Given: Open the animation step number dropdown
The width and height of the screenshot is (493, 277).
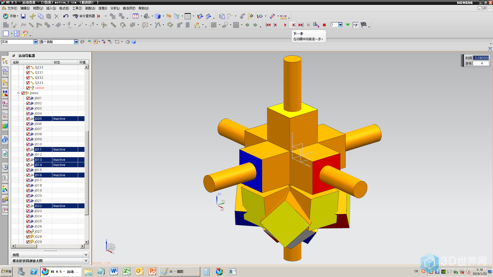Looking at the screenshot, I should (x=340, y=25).
